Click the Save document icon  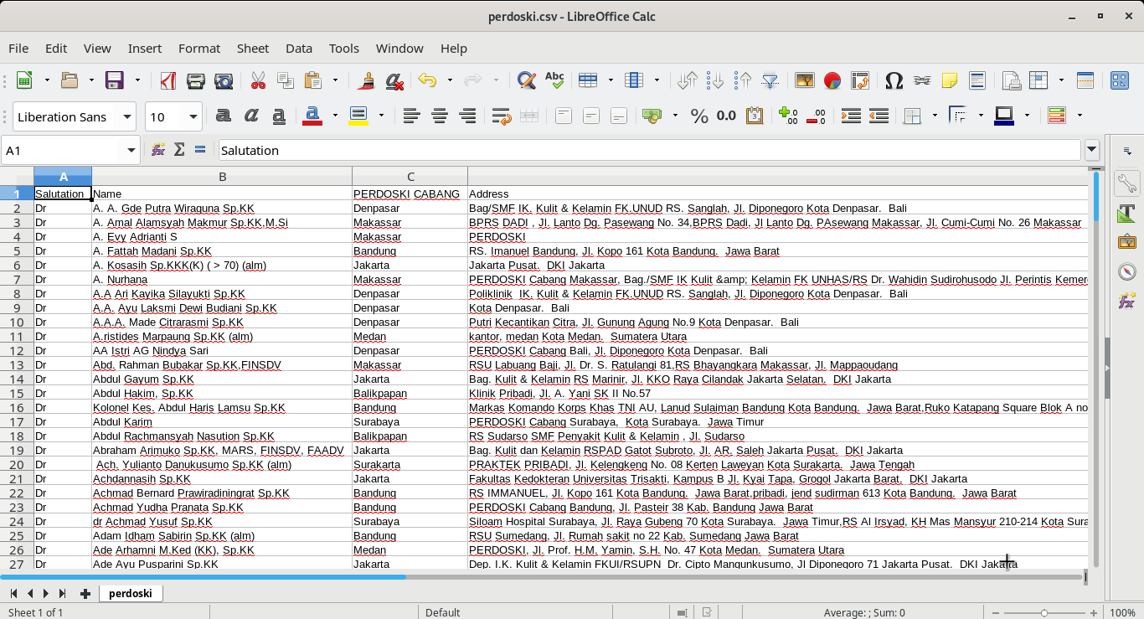pyautogui.click(x=114, y=80)
